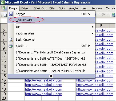Click the teakolik.com link in row 13
Image resolution: width=116 pixels, height=101 pixels.
pyautogui.click(x=104, y=67)
